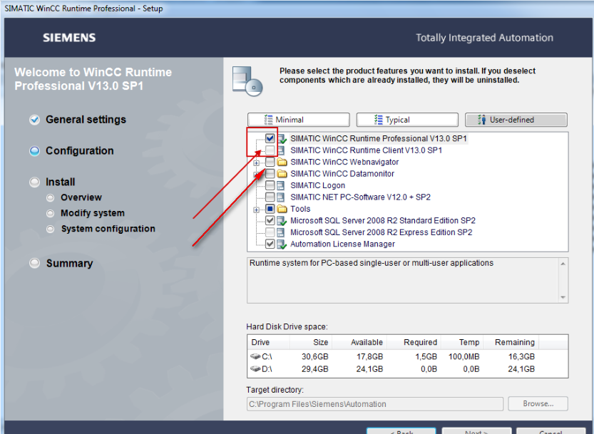Viewport: 594px width, 434px height.
Task: Go to the Overview sub-step
Action: coord(81,197)
